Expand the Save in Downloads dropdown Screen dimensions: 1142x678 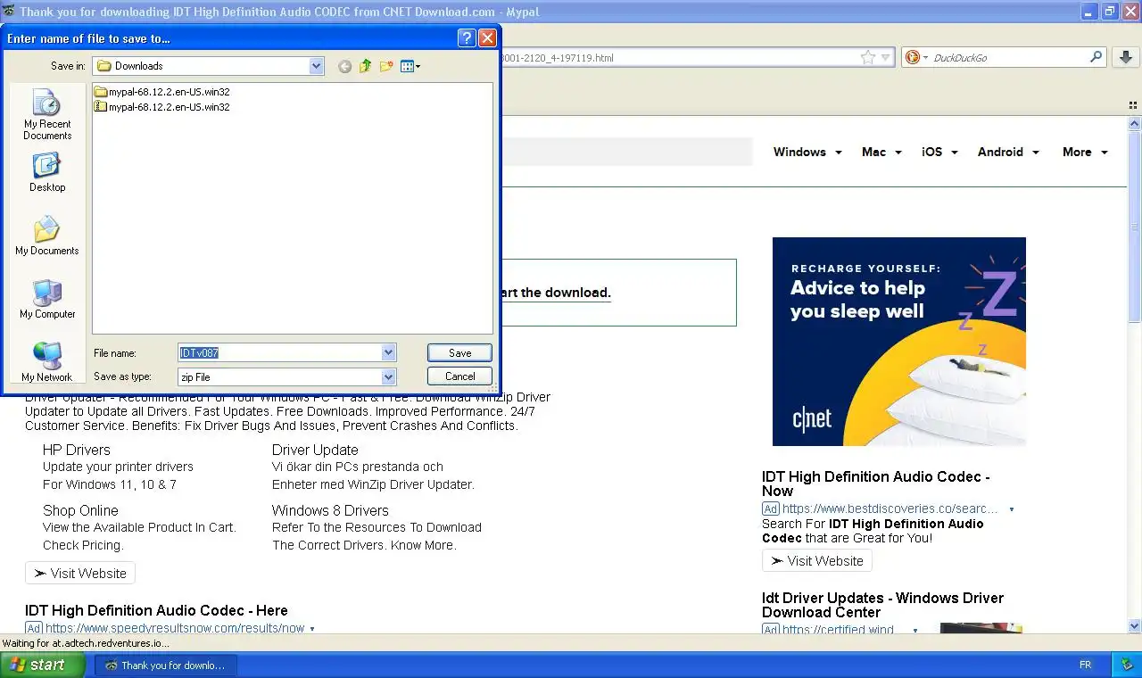[317, 66]
